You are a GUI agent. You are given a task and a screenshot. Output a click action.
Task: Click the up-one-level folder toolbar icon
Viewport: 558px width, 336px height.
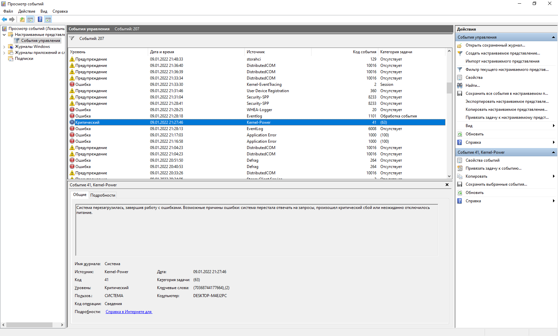[x=22, y=19]
